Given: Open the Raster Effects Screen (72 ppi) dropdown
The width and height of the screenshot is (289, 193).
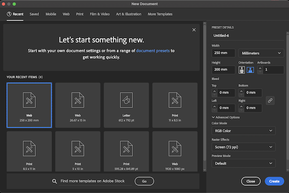Looking at the screenshot, I should point(243,147).
